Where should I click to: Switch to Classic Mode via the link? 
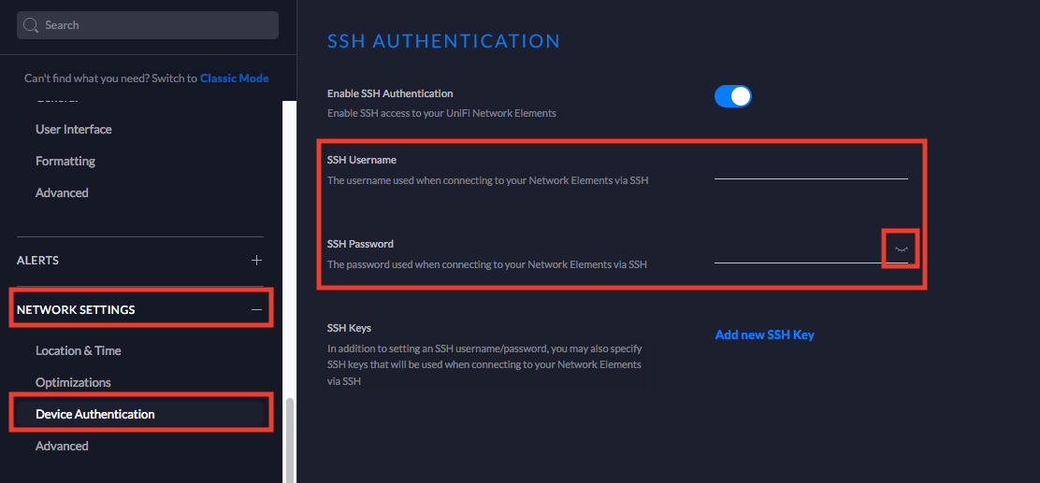click(234, 78)
